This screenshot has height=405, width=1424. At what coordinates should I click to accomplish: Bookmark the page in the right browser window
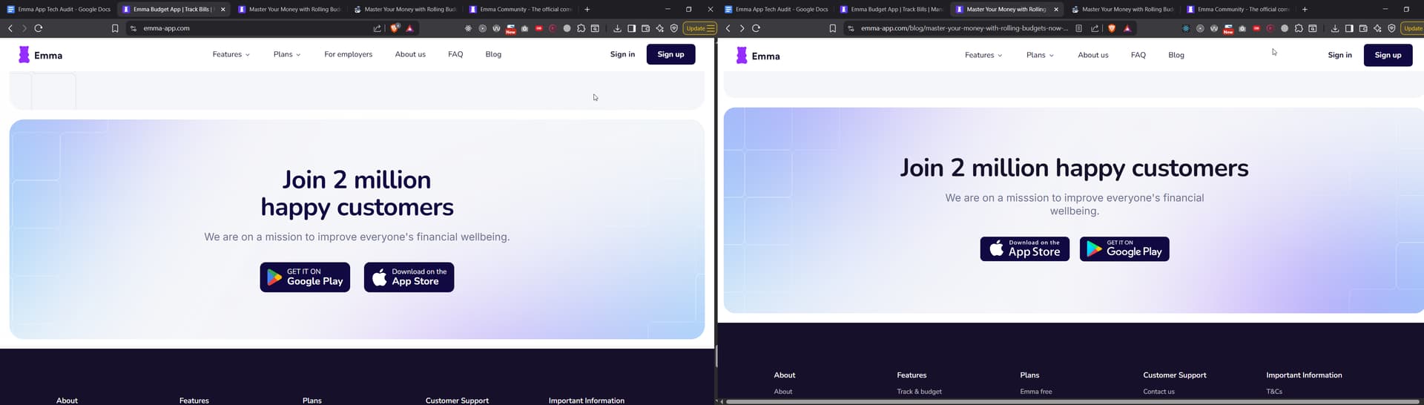(x=833, y=28)
